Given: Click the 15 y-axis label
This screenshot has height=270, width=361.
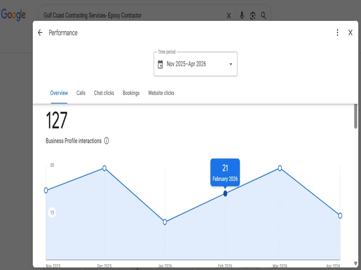Looking at the screenshot, I should (52, 212).
